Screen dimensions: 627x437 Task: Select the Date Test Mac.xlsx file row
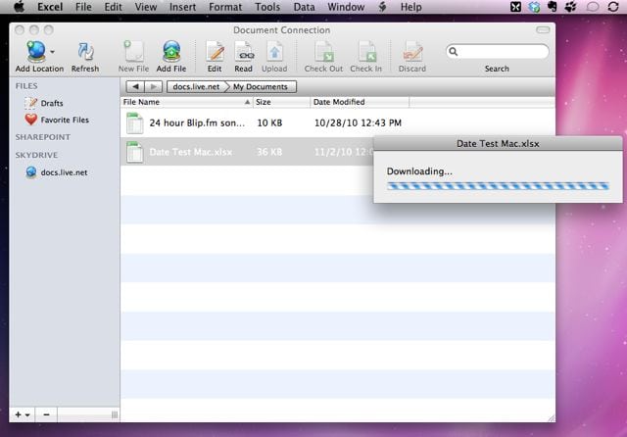(x=247, y=152)
